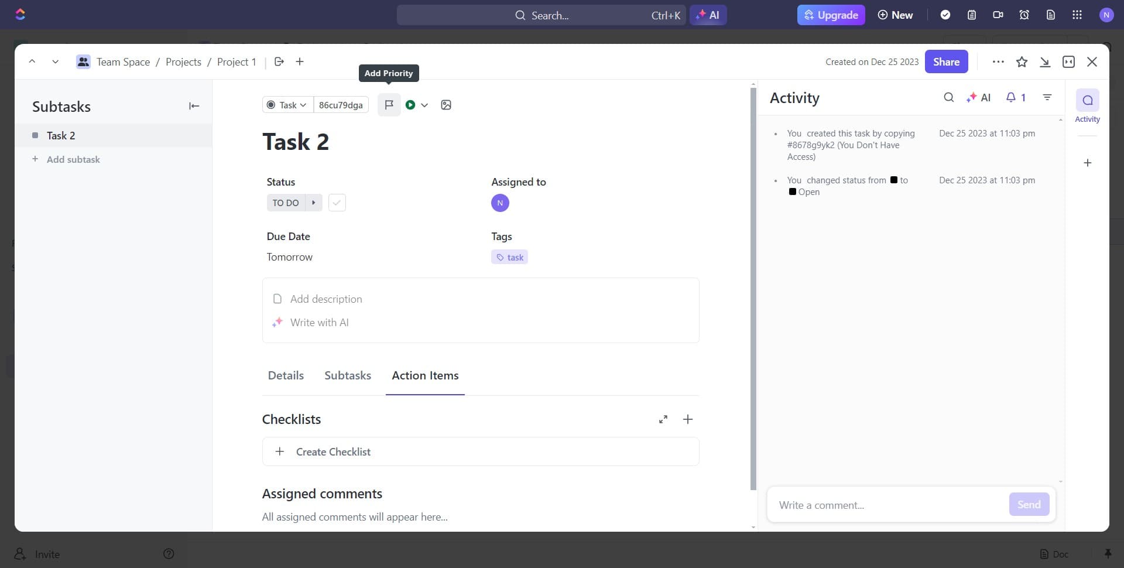
Task: Mark task complete using the checkmark box
Action: (x=337, y=203)
